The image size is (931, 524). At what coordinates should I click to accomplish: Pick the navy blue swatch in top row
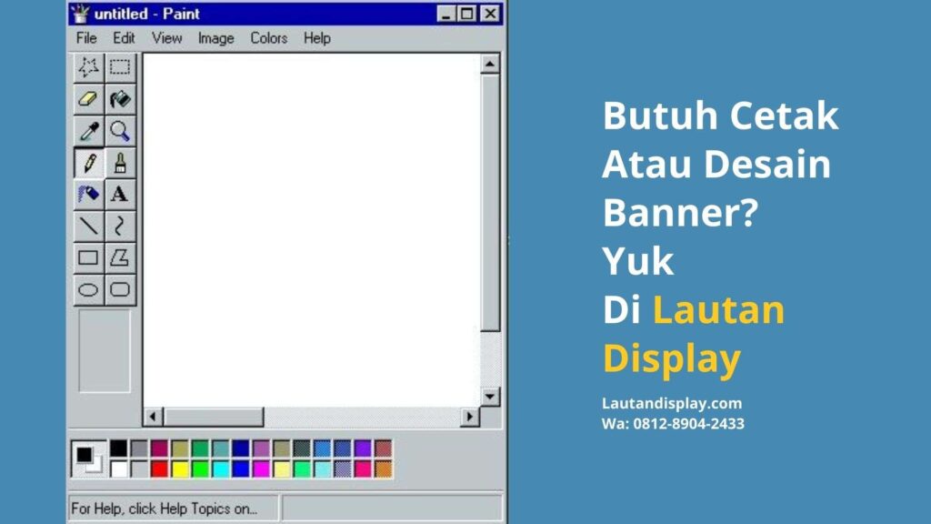[240, 448]
